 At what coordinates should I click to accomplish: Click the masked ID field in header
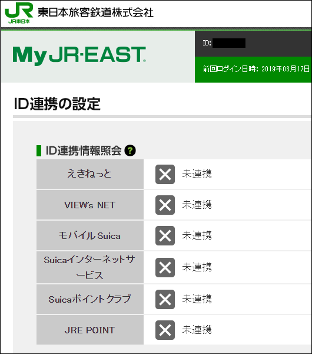coord(229,43)
